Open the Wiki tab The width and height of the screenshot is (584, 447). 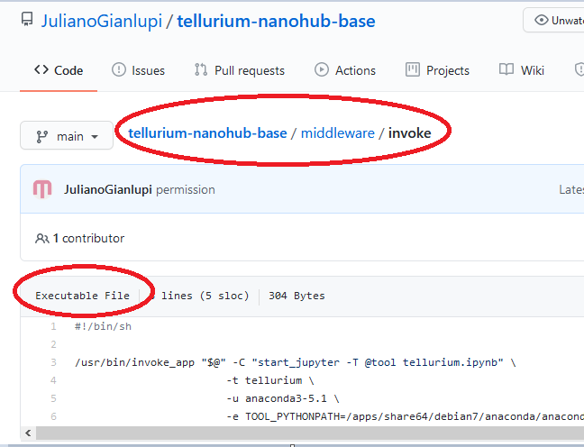click(x=522, y=70)
